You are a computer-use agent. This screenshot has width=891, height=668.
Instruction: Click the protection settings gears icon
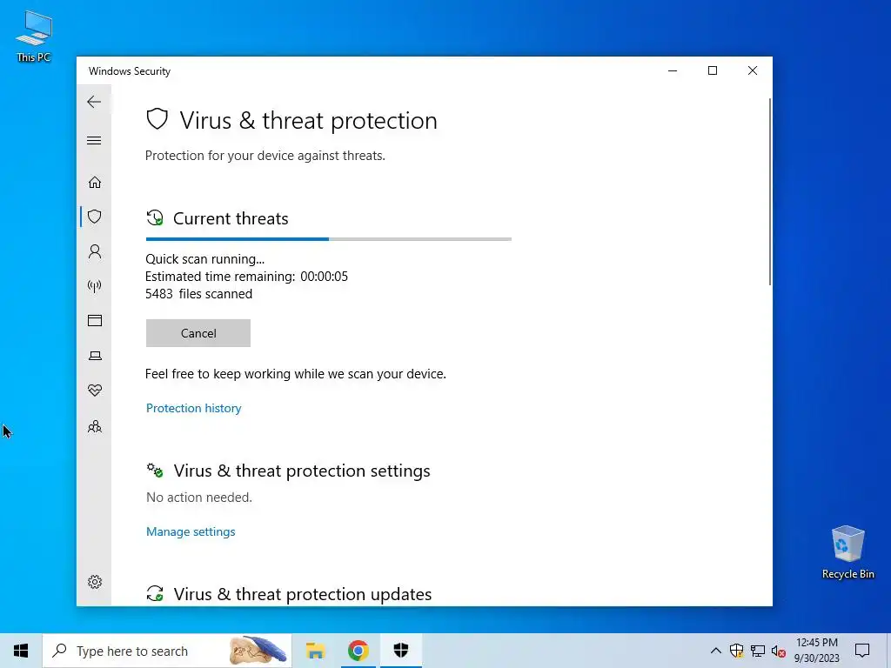[155, 471]
